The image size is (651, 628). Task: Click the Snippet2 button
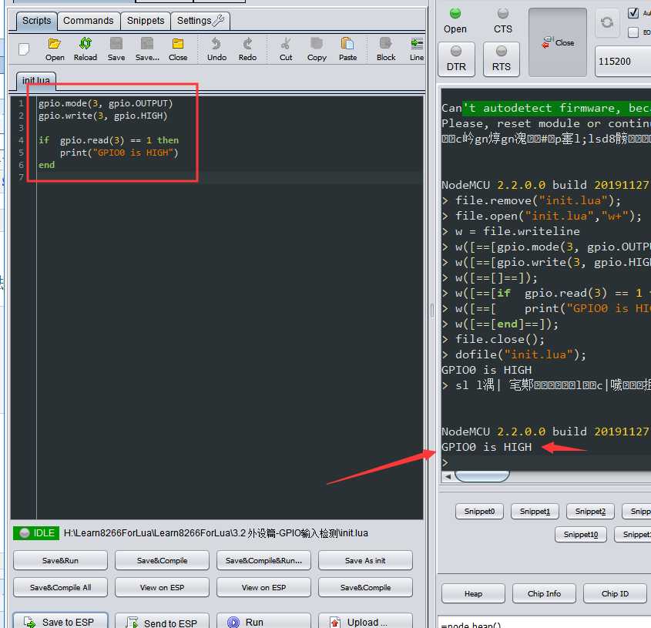[590, 512]
